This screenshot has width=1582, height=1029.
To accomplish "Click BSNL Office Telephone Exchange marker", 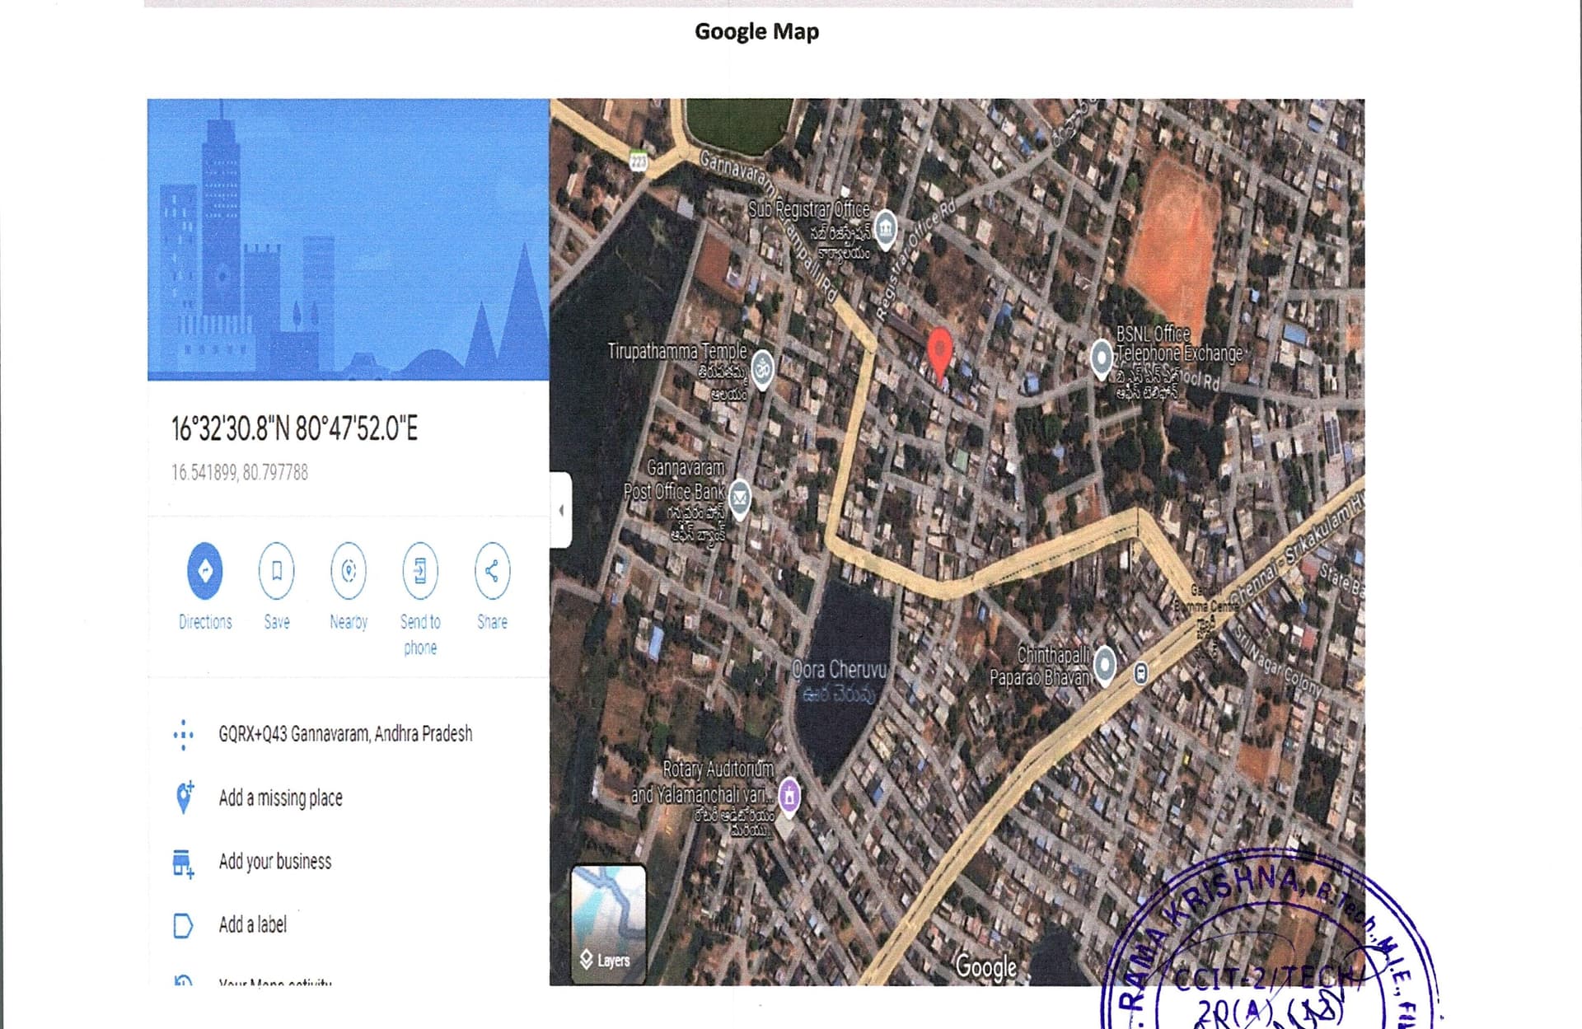I will click(1102, 358).
